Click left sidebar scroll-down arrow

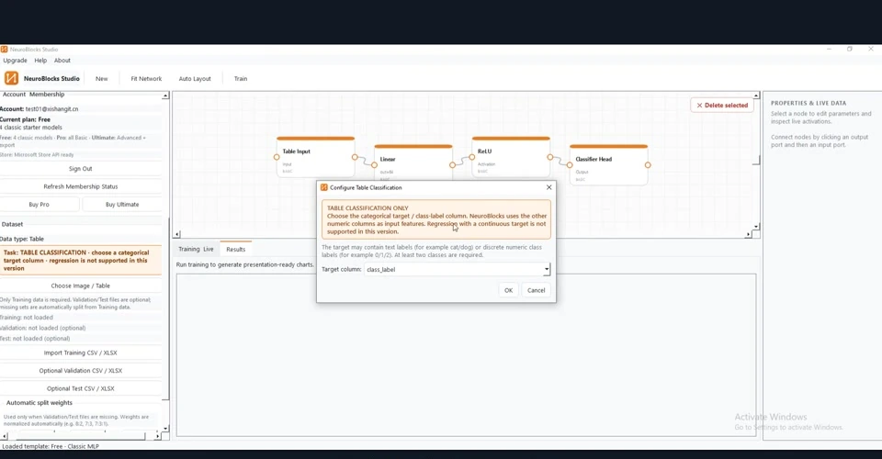165,429
